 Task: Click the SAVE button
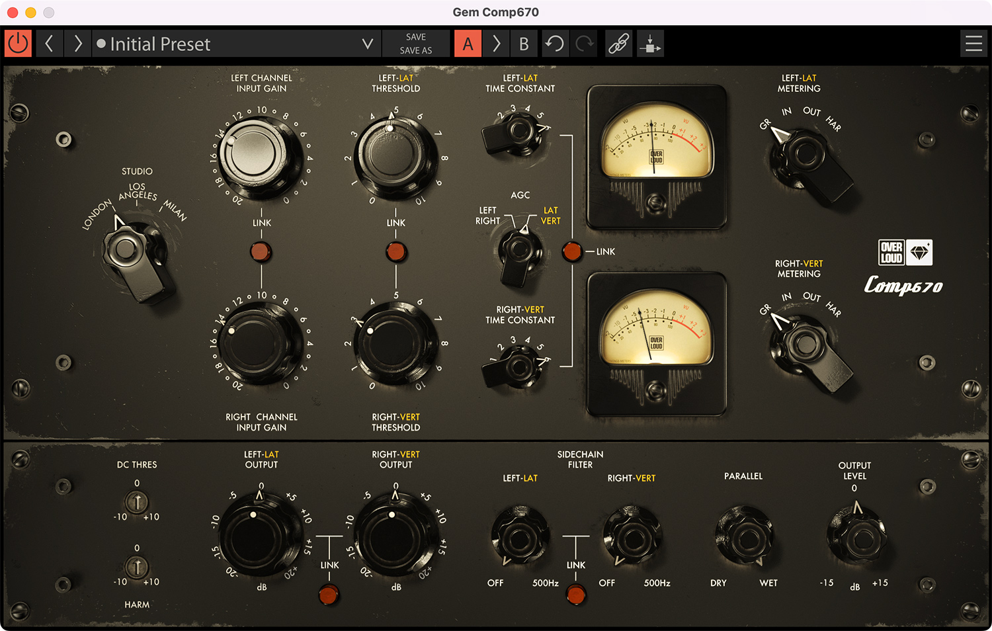[x=416, y=37]
